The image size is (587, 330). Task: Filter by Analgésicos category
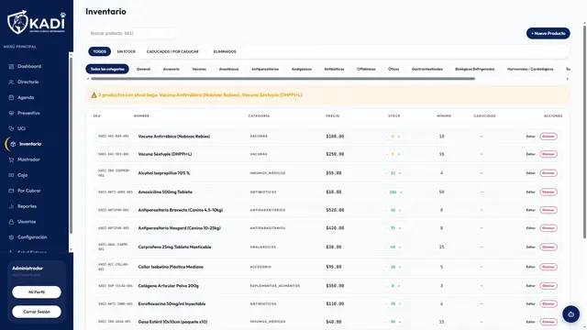click(302, 70)
